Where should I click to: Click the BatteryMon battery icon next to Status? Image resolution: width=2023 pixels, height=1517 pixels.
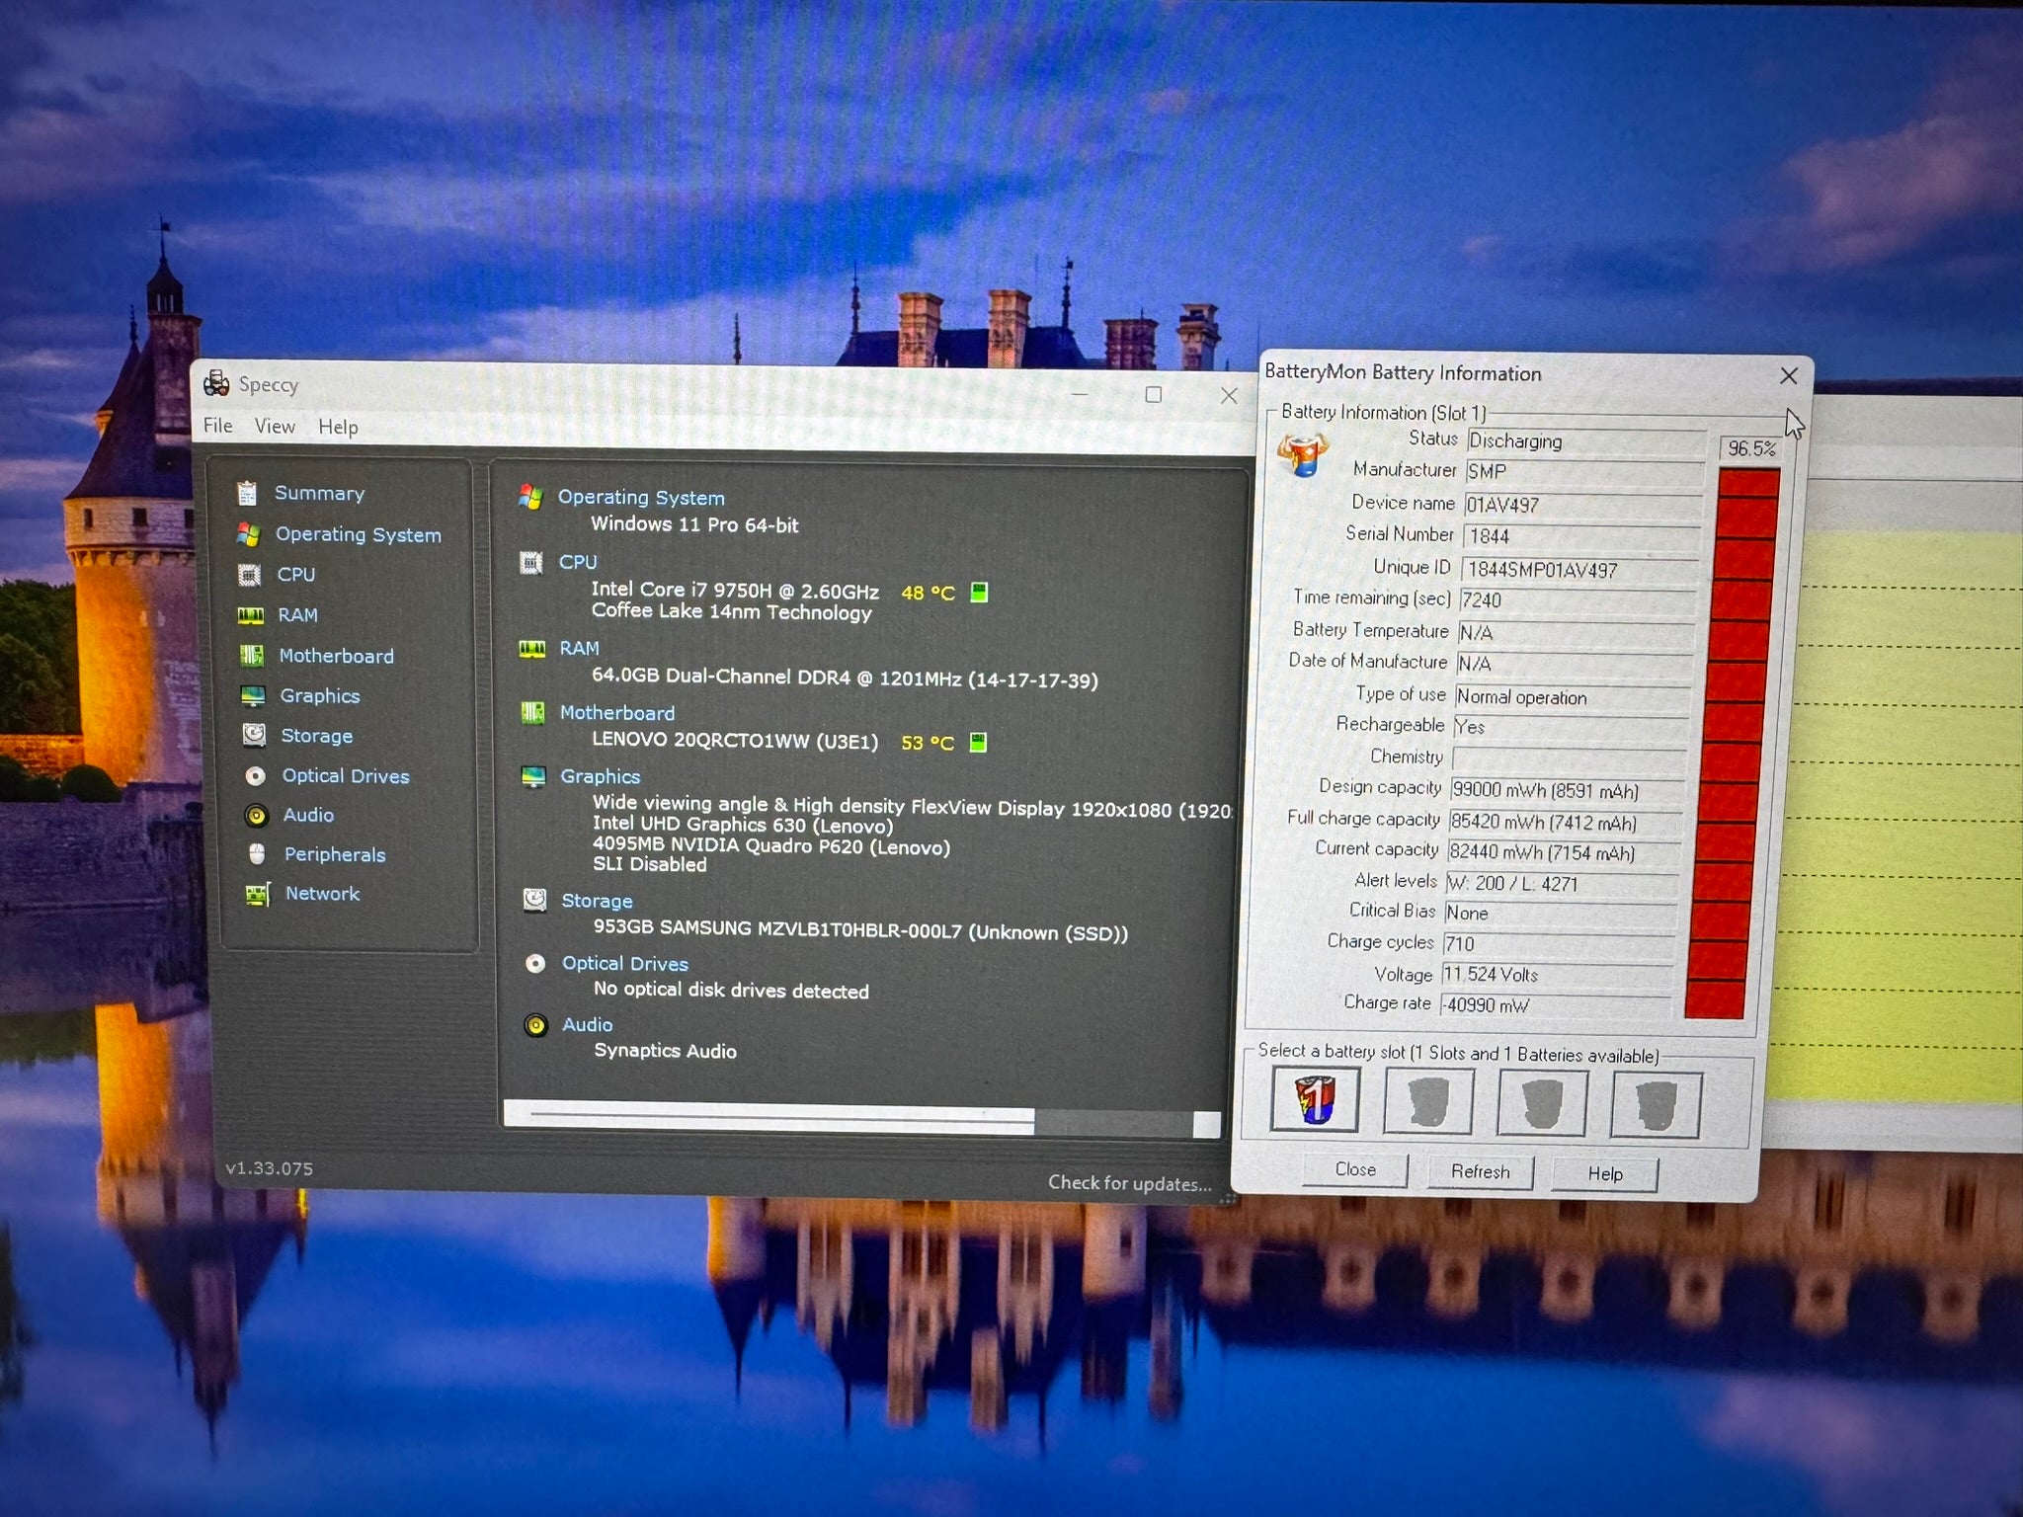1303,455
